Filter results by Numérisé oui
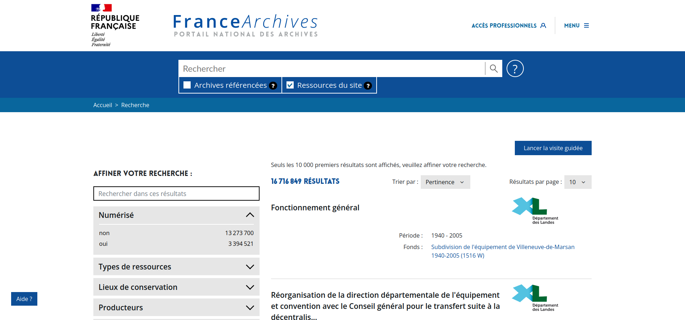 tap(103, 244)
